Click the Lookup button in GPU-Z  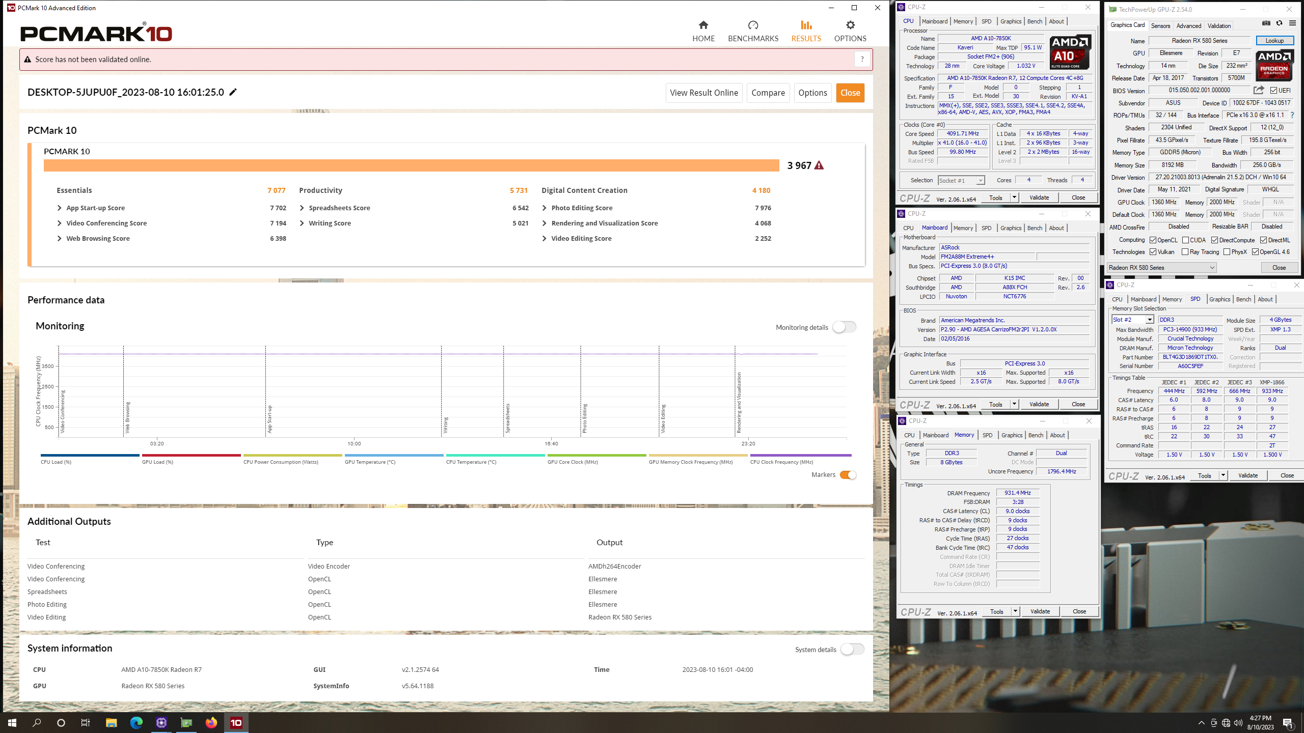pos(1274,41)
